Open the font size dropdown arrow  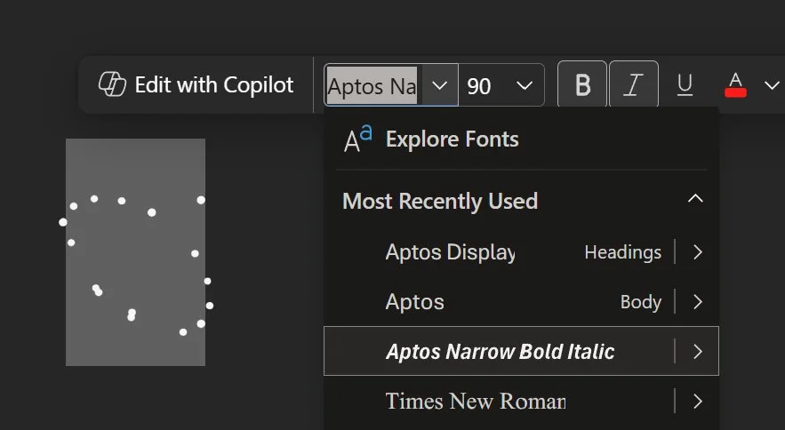click(525, 85)
